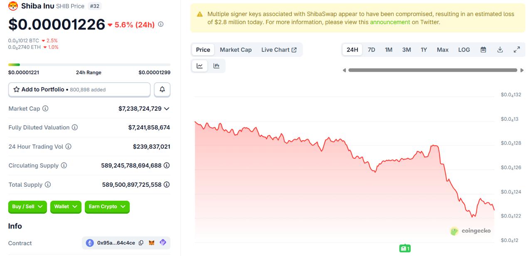Switch to candlestick chart view
532x256 pixels.
(217, 66)
